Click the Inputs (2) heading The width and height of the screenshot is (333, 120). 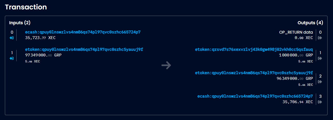coord(20,23)
